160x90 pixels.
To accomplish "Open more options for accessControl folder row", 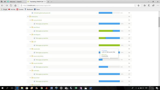I will coord(129,20).
